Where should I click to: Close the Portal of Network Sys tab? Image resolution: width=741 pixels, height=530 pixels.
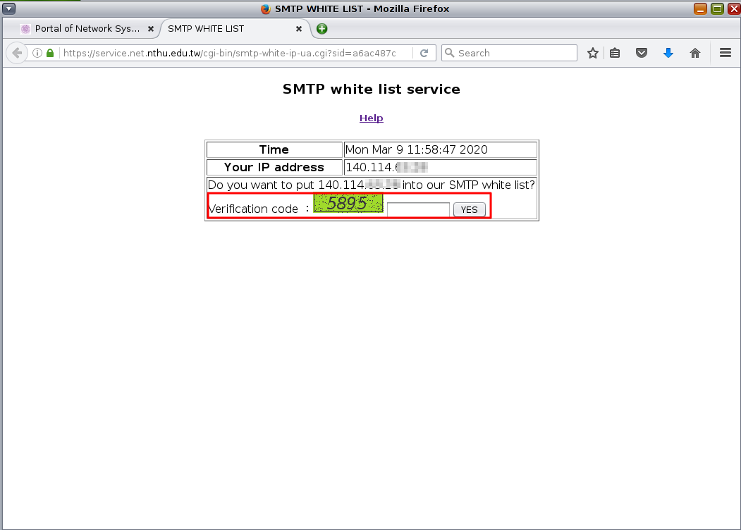(150, 29)
